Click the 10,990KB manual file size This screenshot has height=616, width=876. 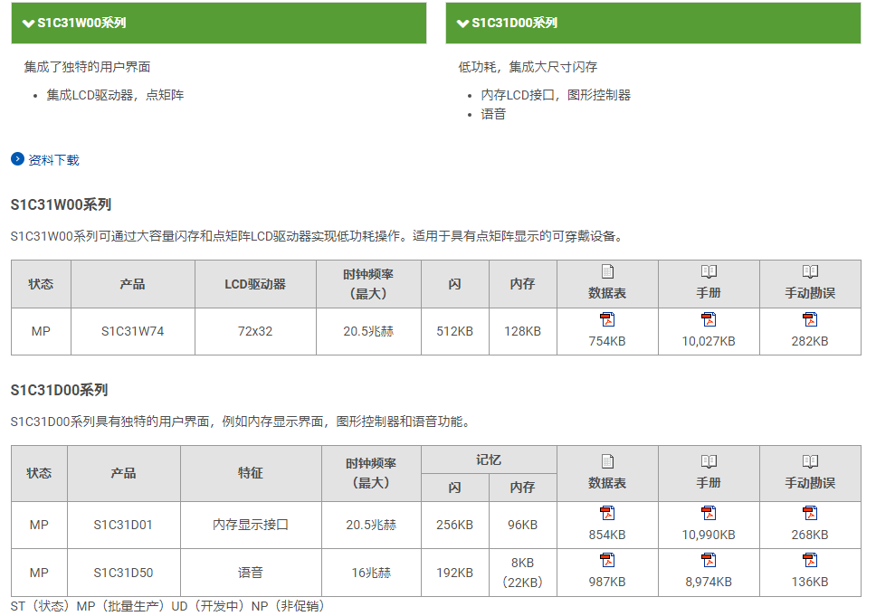[709, 535]
